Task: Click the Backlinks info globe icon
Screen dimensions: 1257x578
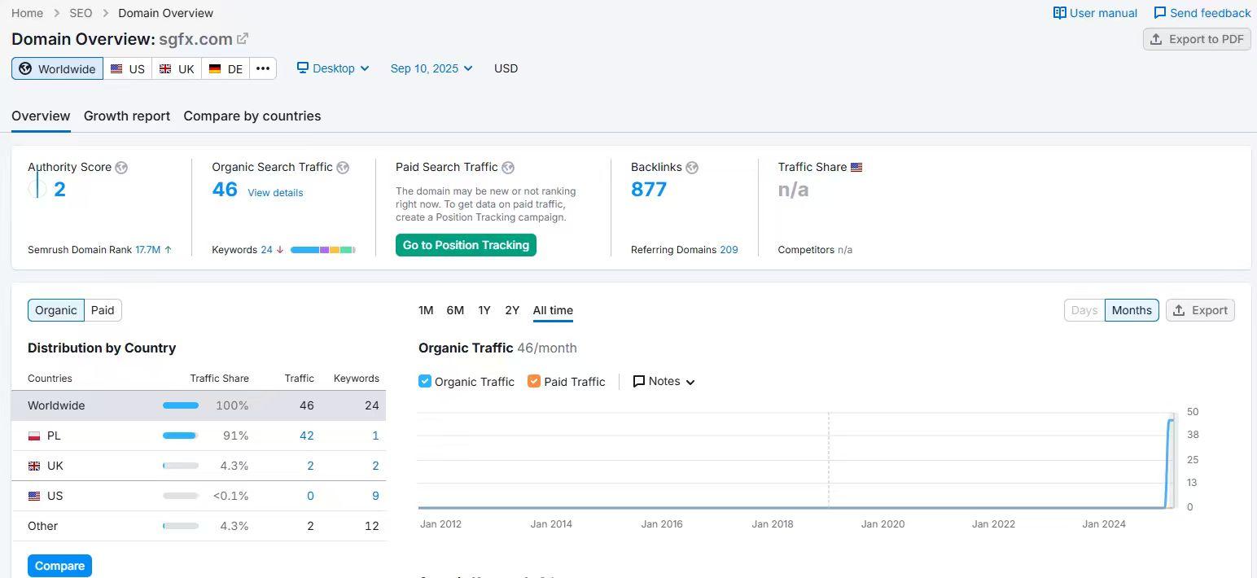Action: coord(692,168)
